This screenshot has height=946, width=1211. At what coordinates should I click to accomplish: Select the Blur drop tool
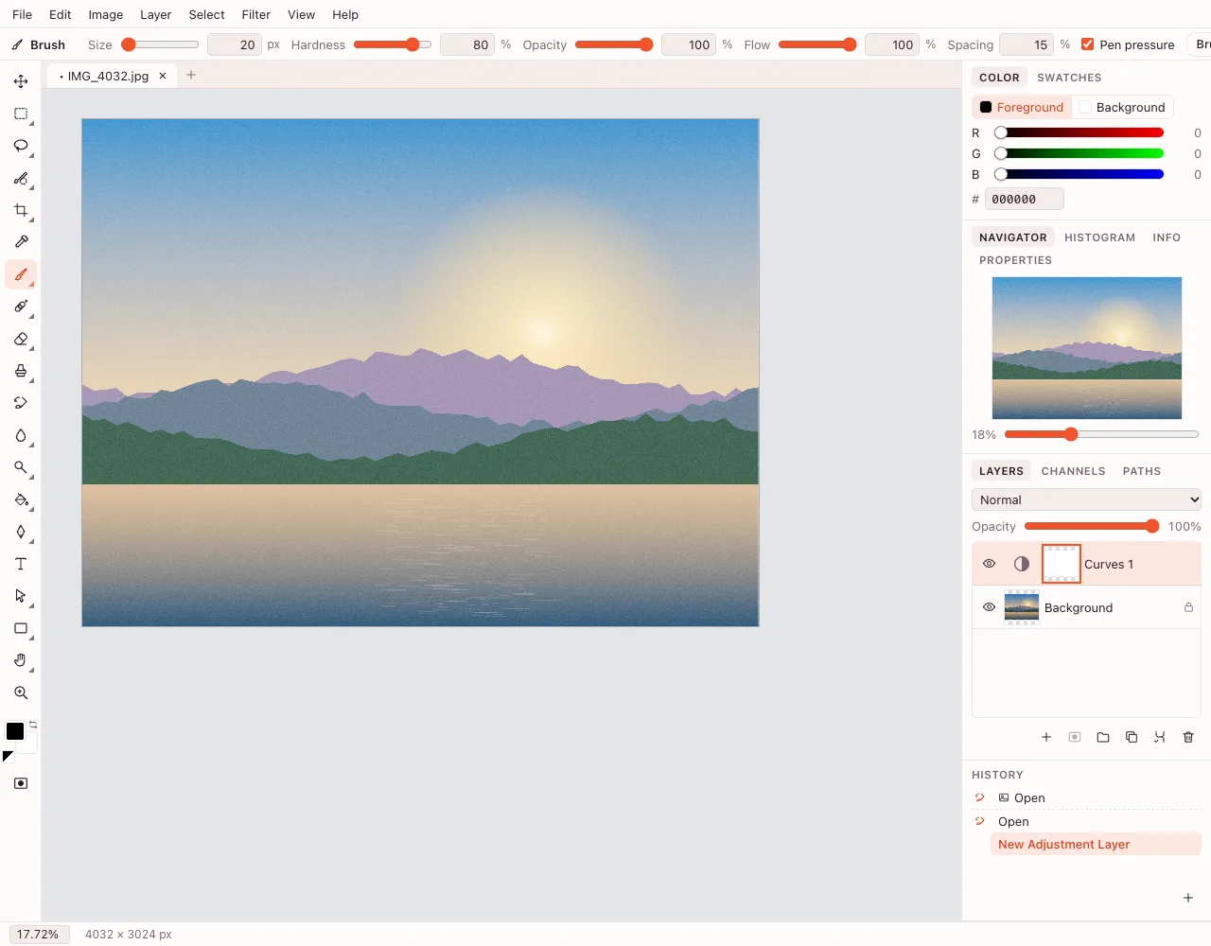(x=21, y=435)
